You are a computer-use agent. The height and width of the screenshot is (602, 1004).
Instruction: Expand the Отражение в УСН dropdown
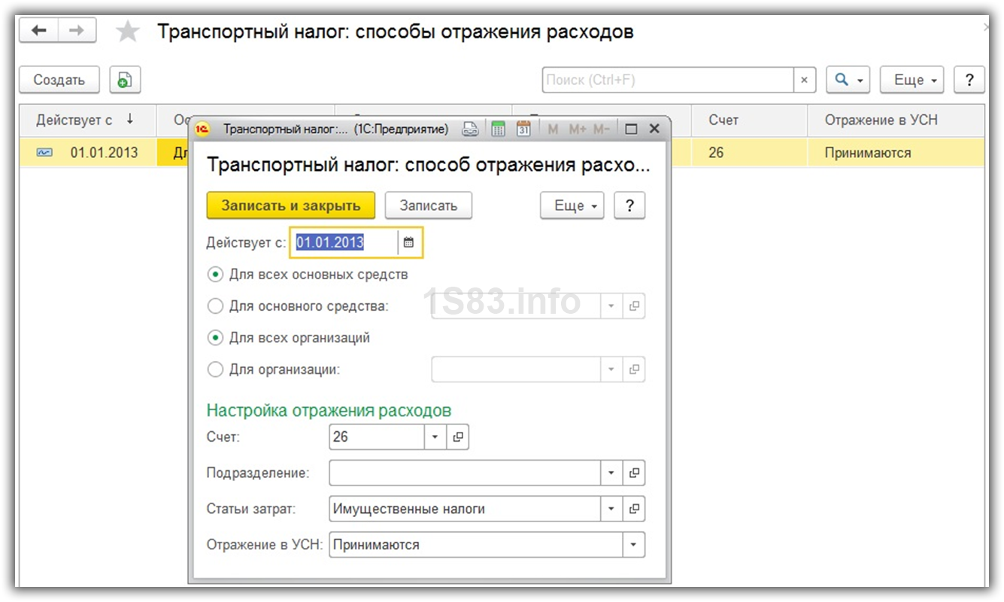coord(633,545)
